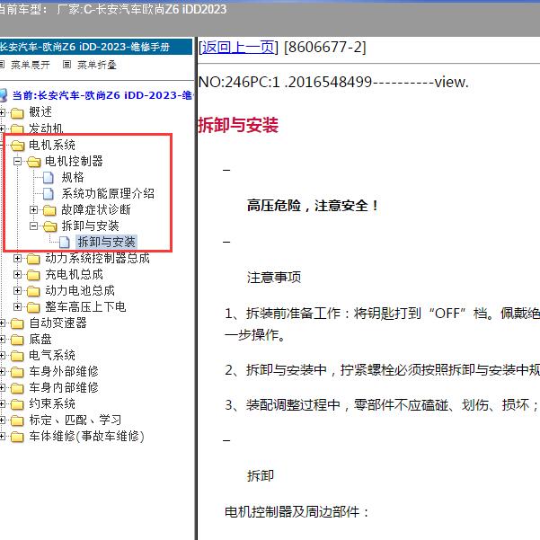Click the 车体维修(事故车维修) folder icon
Image resolution: width=540 pixels, height=540 pixels.
[x=17, y=437]
